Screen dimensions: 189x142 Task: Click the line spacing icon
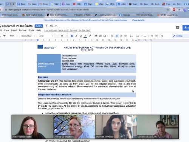(132, 36)
